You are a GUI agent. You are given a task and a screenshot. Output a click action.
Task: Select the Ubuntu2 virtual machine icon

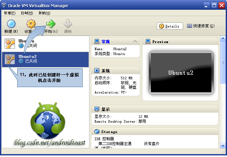(10, 59)
